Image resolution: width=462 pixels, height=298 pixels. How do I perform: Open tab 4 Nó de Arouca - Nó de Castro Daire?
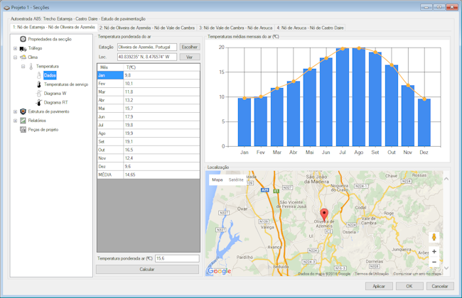tap(310, 28)
